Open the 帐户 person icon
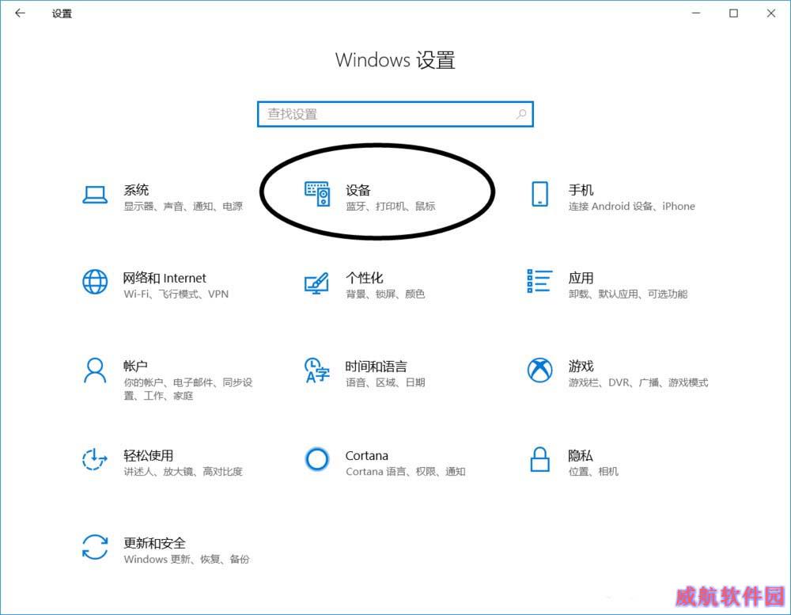This screenshot has height=615, width=791. click(95, 370)
